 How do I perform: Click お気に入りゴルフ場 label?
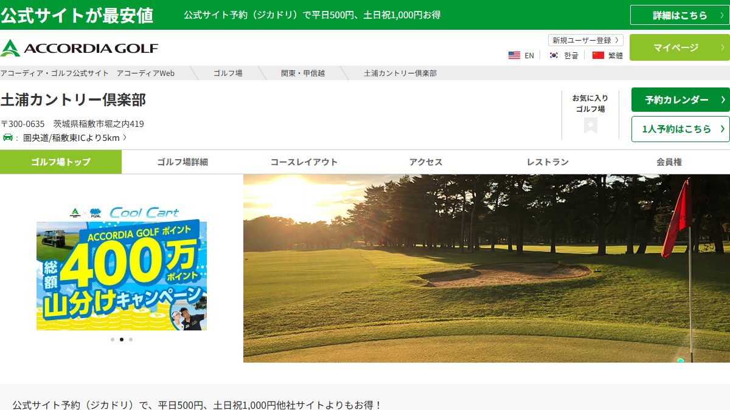point(590,103)
